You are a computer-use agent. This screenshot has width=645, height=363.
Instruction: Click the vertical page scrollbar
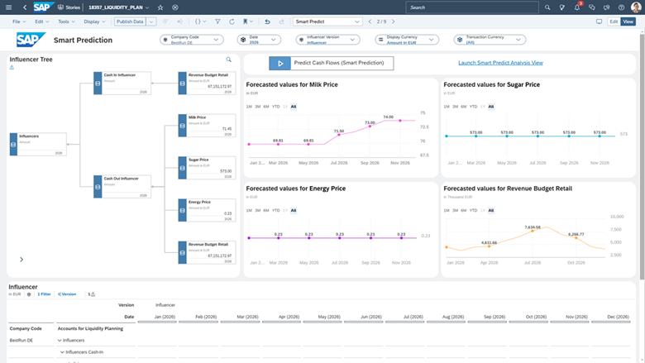click(x=643, y=156)
